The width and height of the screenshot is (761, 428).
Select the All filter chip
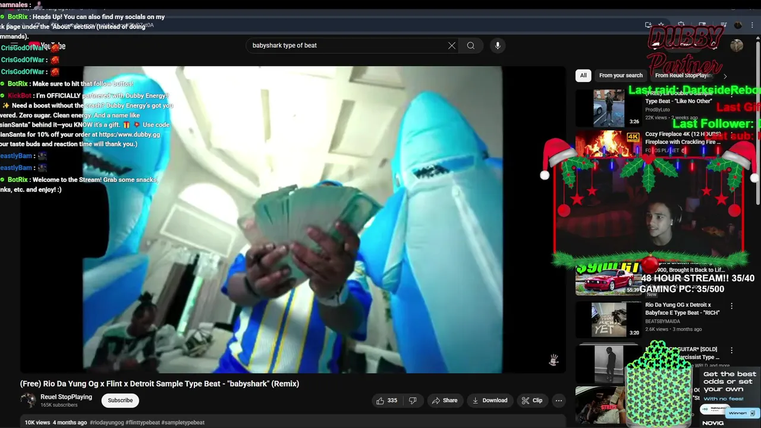tap(583, 75)
